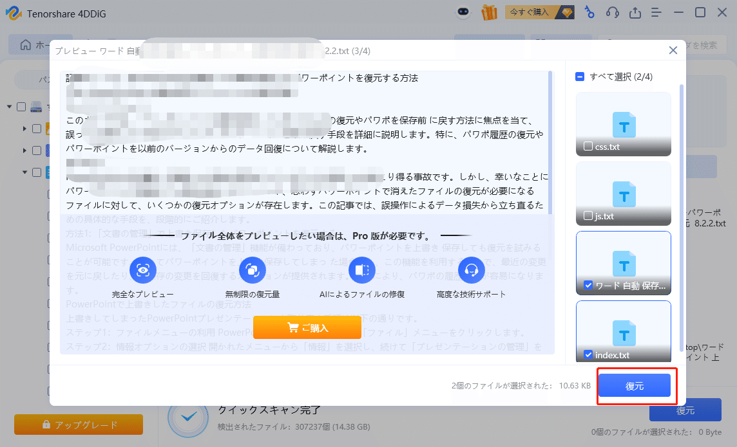737x447 pixels.
Task: Uncheck the ワード 自動 保存 file checkbox
Action: (x=588, y=285)
